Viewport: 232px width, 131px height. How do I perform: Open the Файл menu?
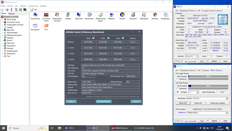3,6
